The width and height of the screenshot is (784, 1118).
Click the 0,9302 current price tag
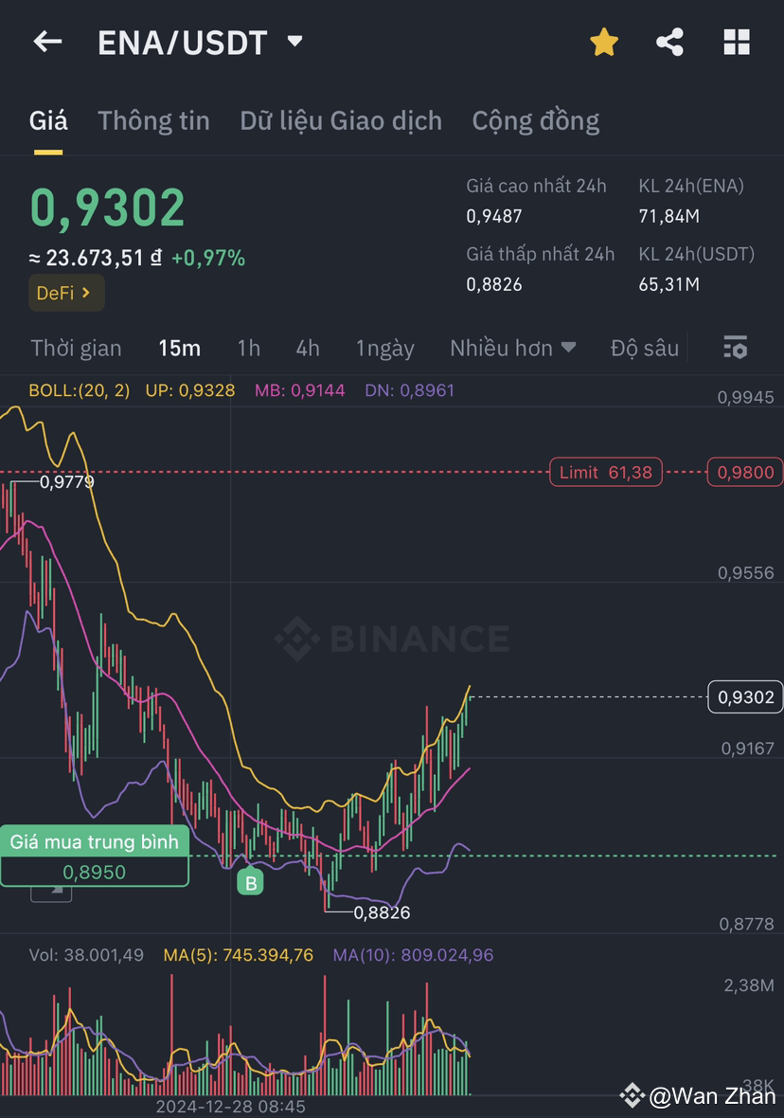tap(747, 695)
